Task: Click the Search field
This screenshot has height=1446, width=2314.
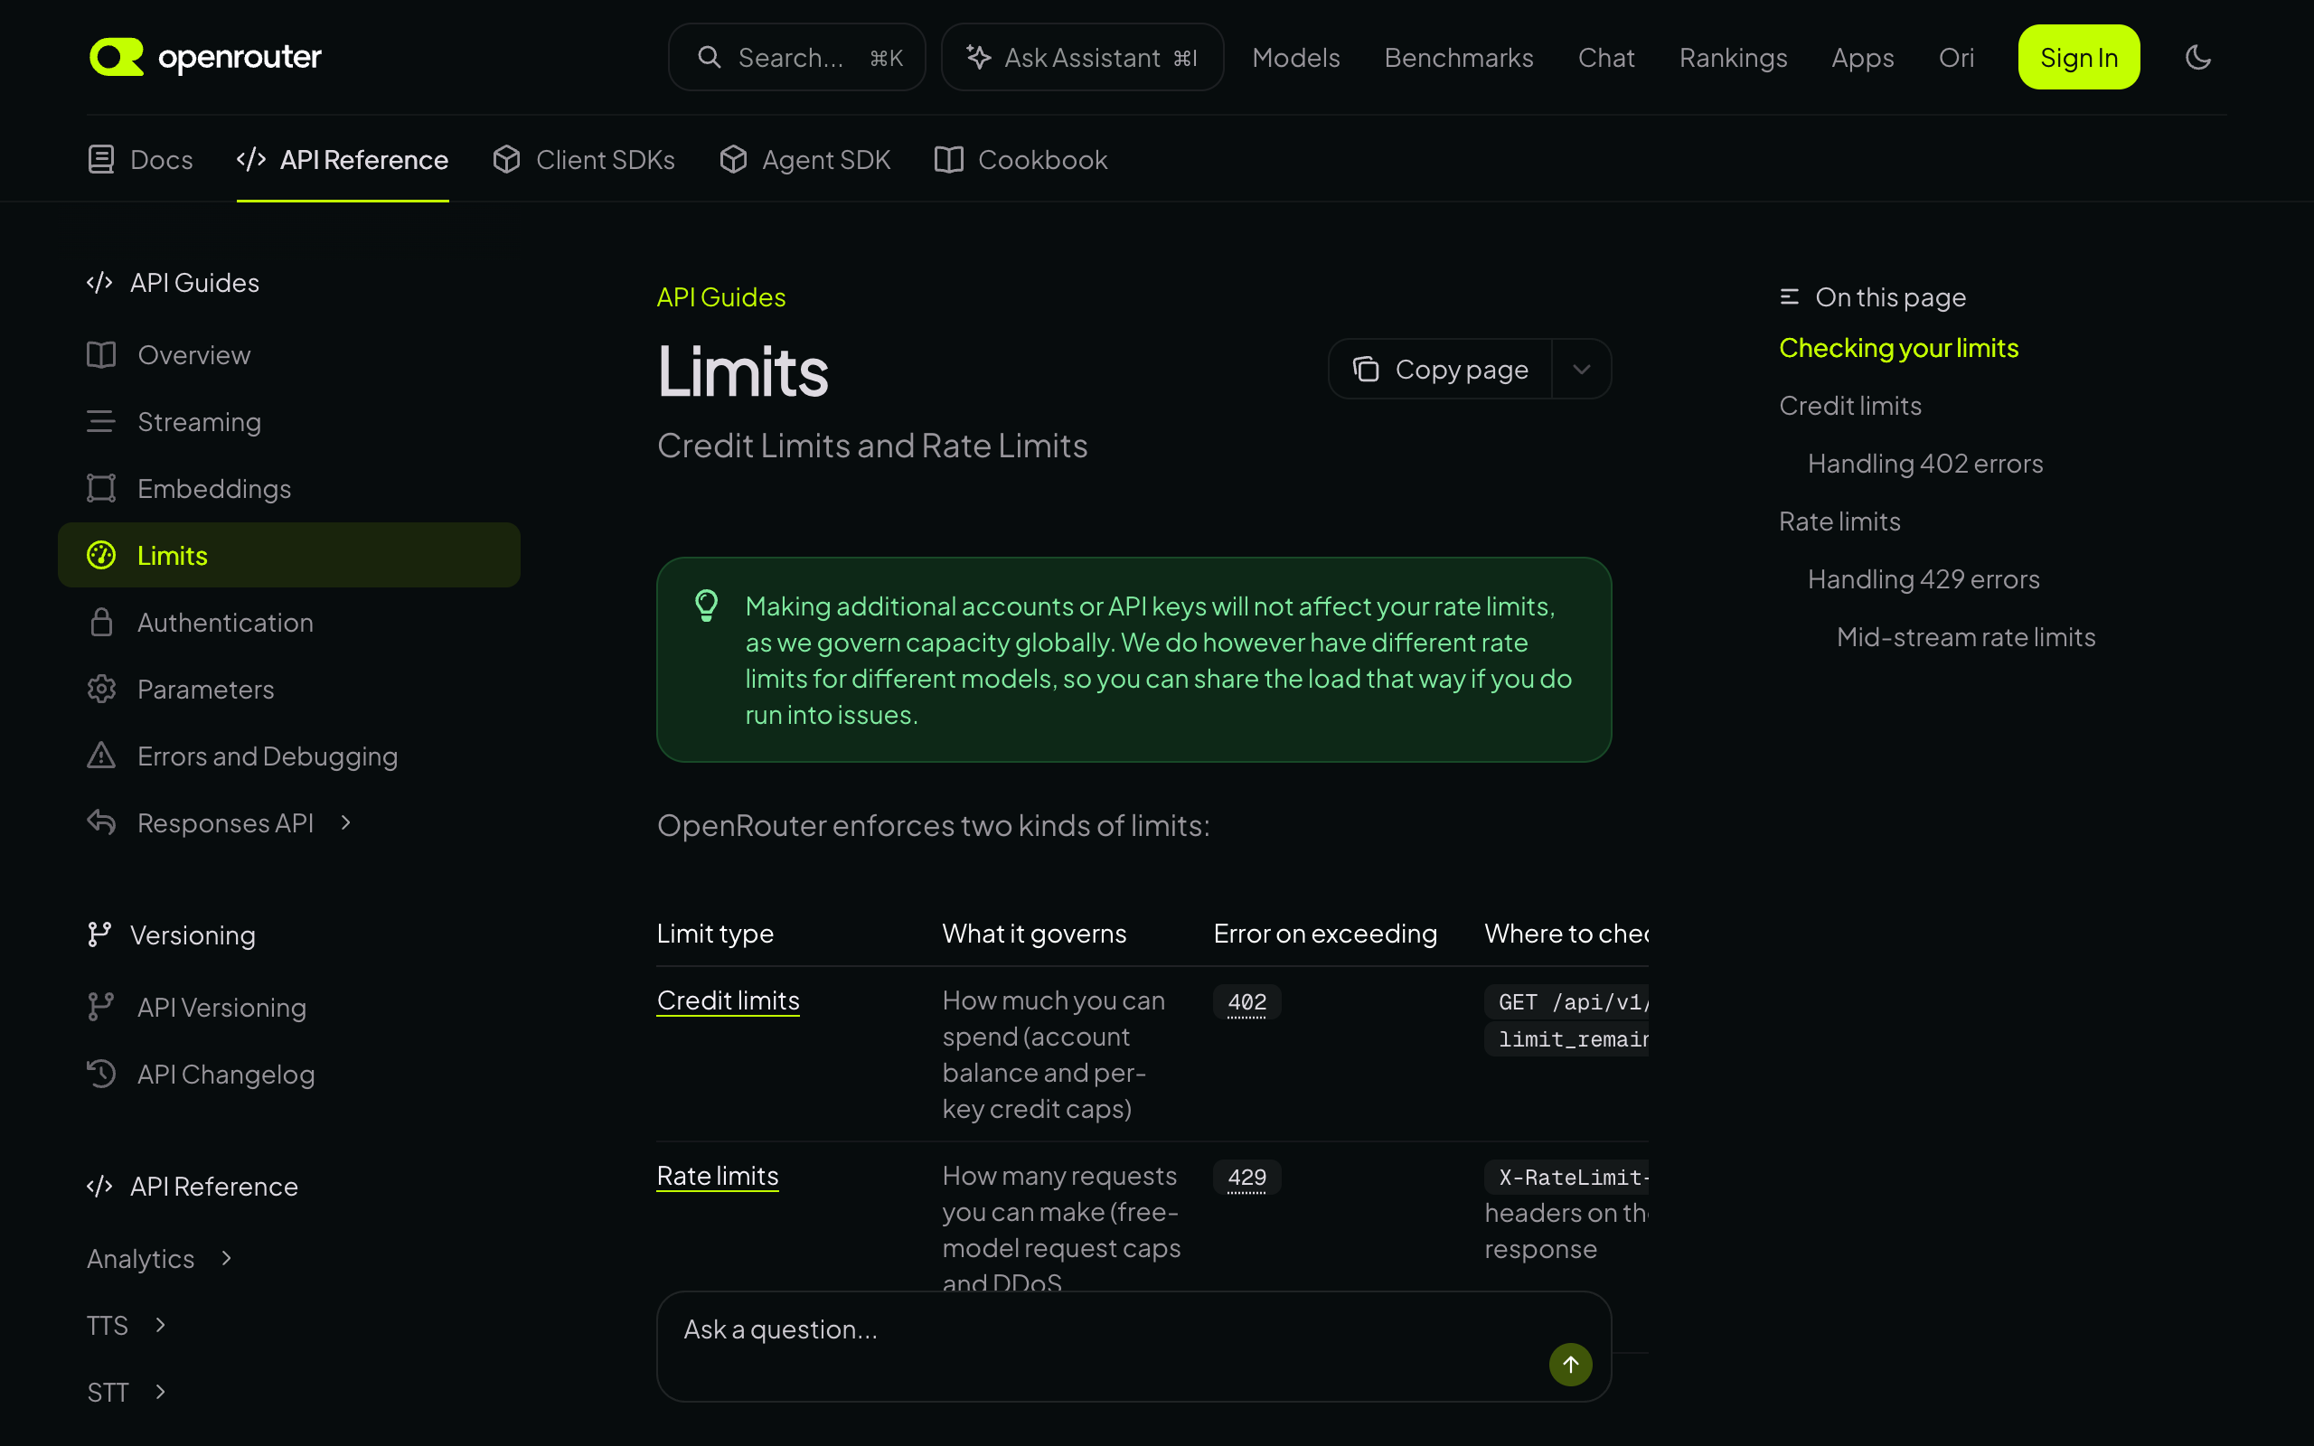Action: tap(796, 57)
